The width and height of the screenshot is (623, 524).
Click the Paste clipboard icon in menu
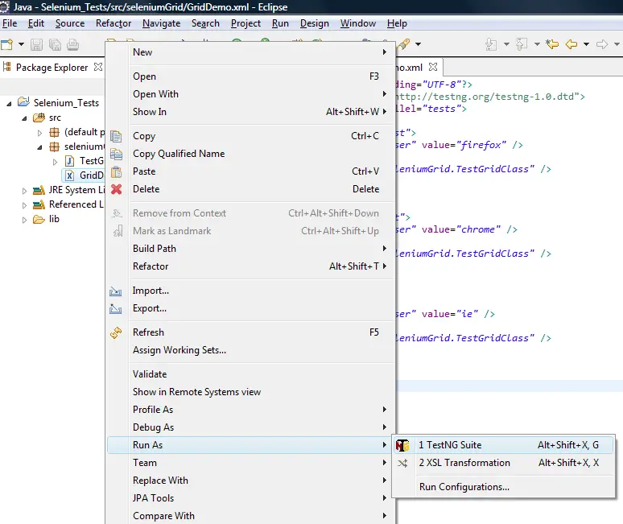pos(116,171)
